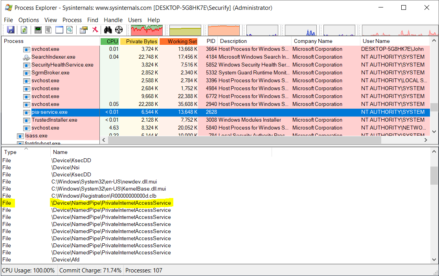Click the yellow commit history mini graph

pos(186,30)
